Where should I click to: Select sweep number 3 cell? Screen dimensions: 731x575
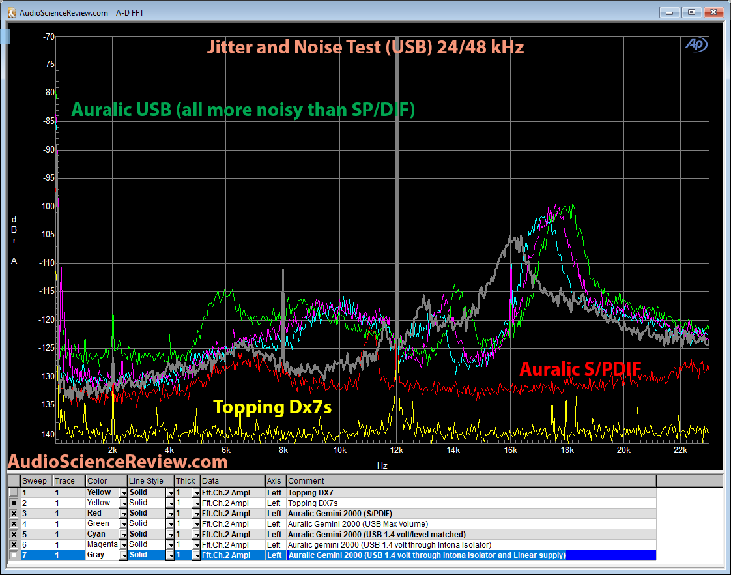tap(36, 514)
